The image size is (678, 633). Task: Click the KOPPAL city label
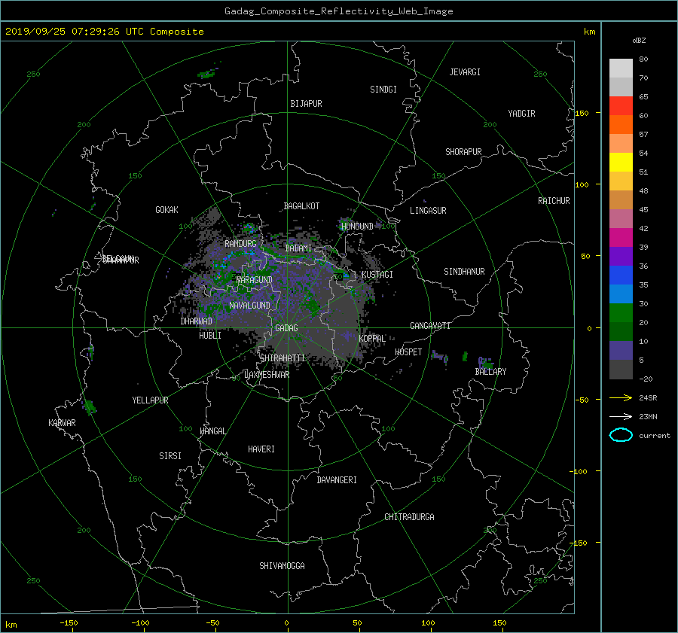click(x=372, y=338)
